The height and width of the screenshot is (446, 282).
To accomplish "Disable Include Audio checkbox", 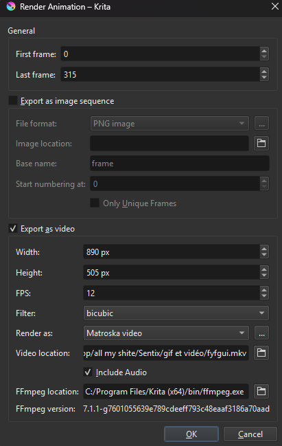I will pos(88,372).
